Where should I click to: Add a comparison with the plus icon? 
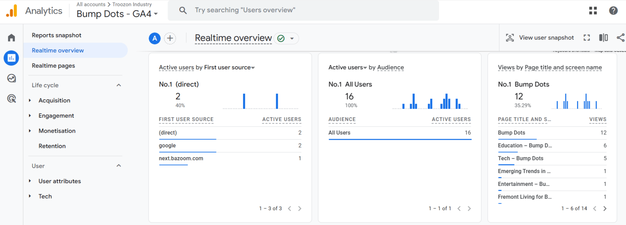(170, 39)
